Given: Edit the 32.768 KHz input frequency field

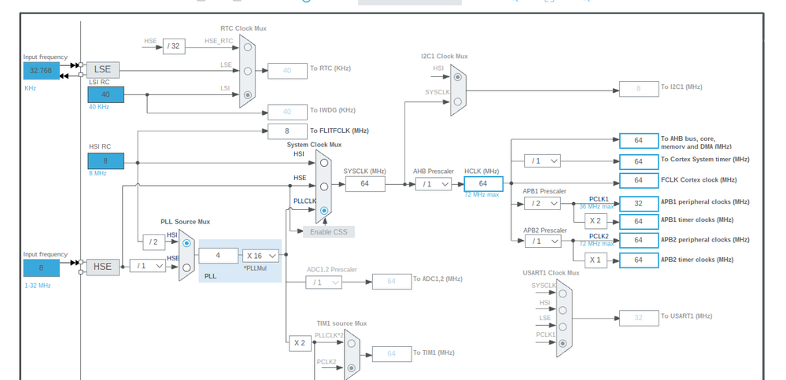Looking at the screenshot, I should (41, 71).
